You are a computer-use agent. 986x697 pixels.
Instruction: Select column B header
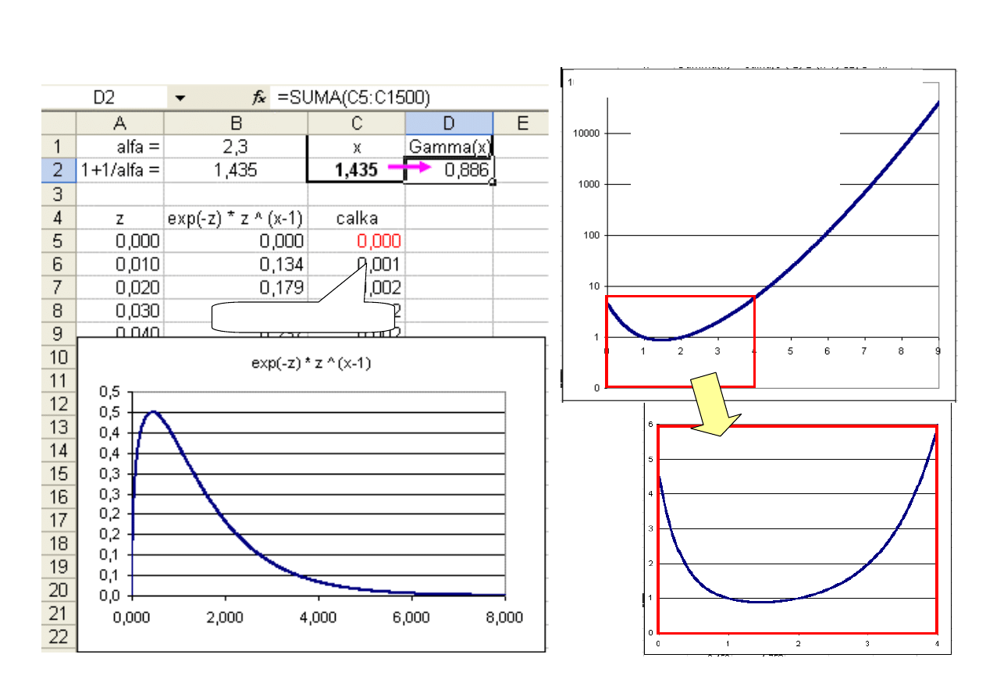pyautogui.click(x=236, y=123)
